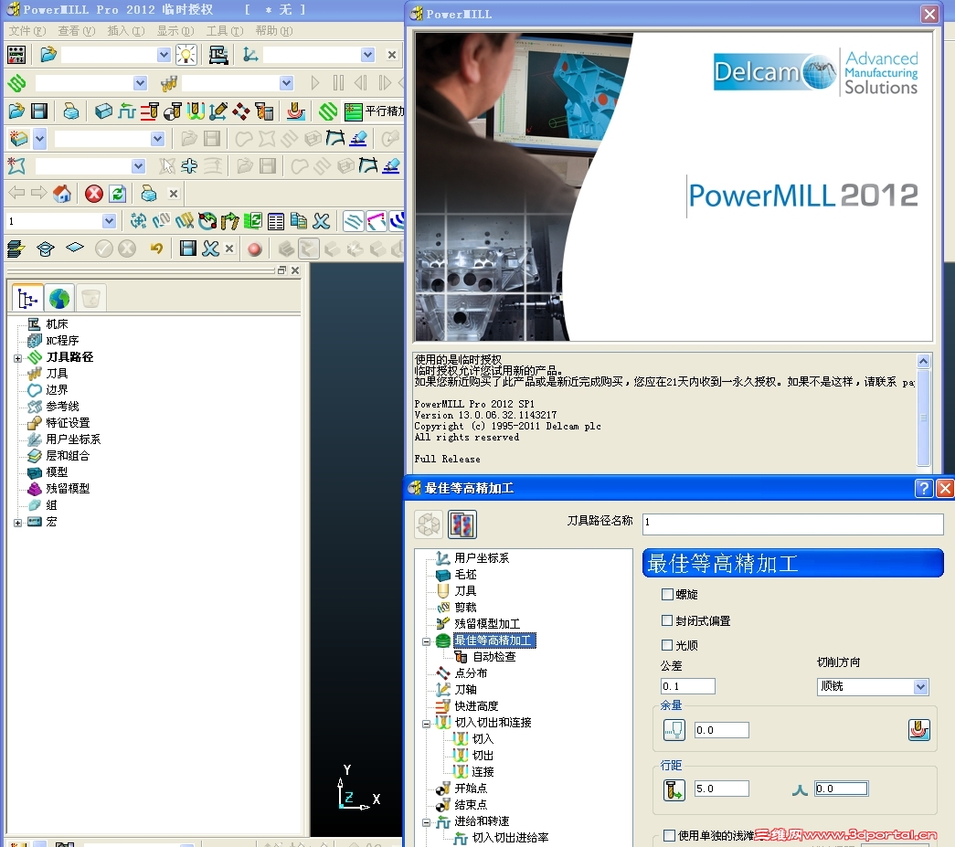Click the red stop icon in browser toolbar
Image resolution: width=955 pixels, height=847 pixels.
click(x=94, y=194)
